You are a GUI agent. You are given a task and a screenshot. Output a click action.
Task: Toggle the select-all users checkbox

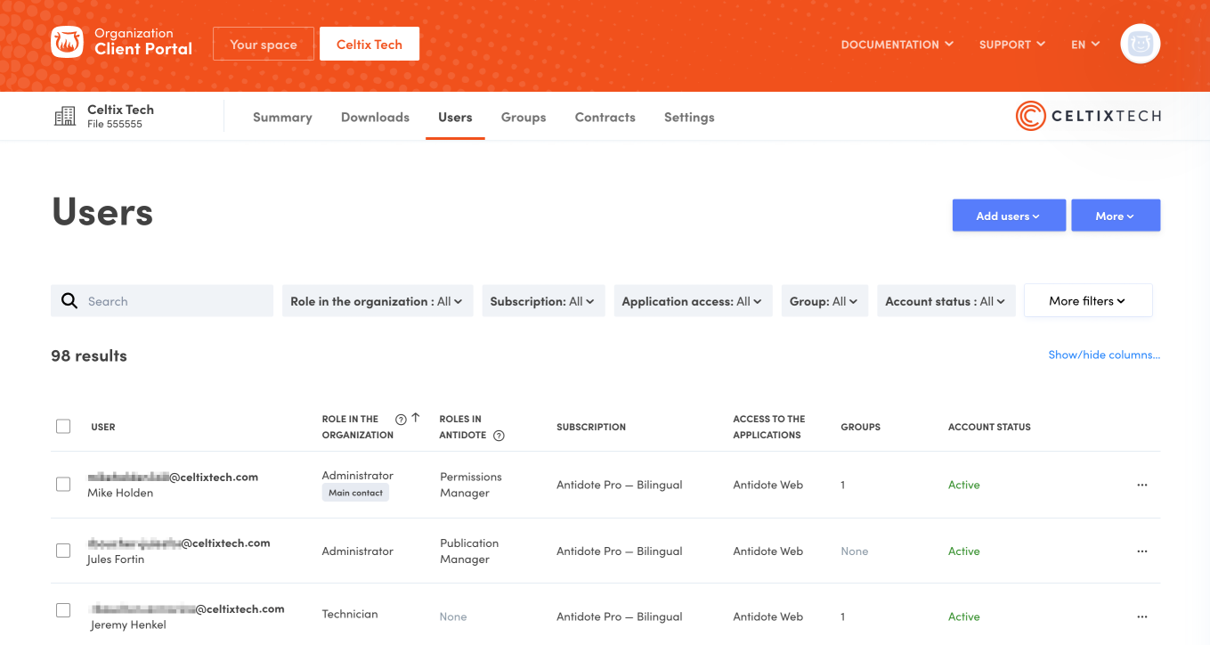pyautogui.click(x=63, y=427)
